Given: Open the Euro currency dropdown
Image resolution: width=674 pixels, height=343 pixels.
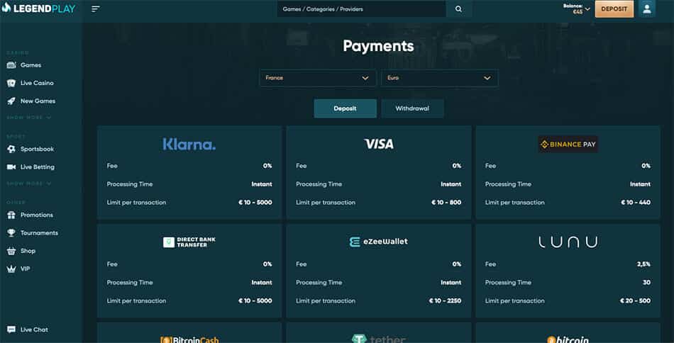Looking at the screenshot, I should coord(439,78).
